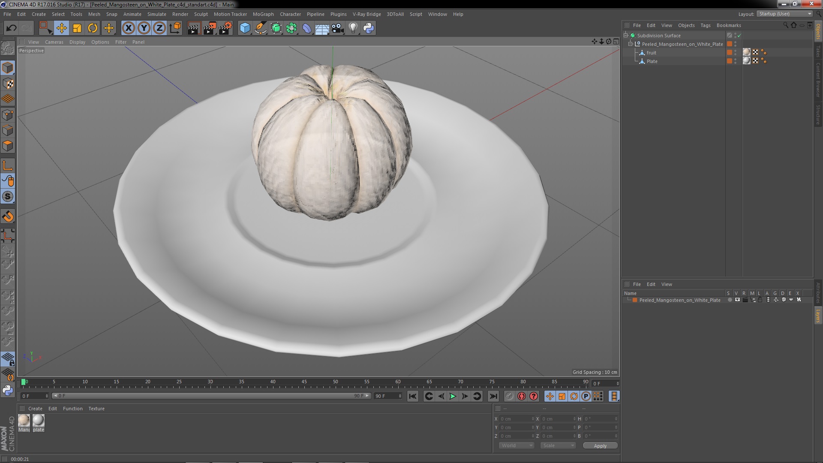Collapse Peeled_Mangosteen_on_White_Plate null

point(631,44)
